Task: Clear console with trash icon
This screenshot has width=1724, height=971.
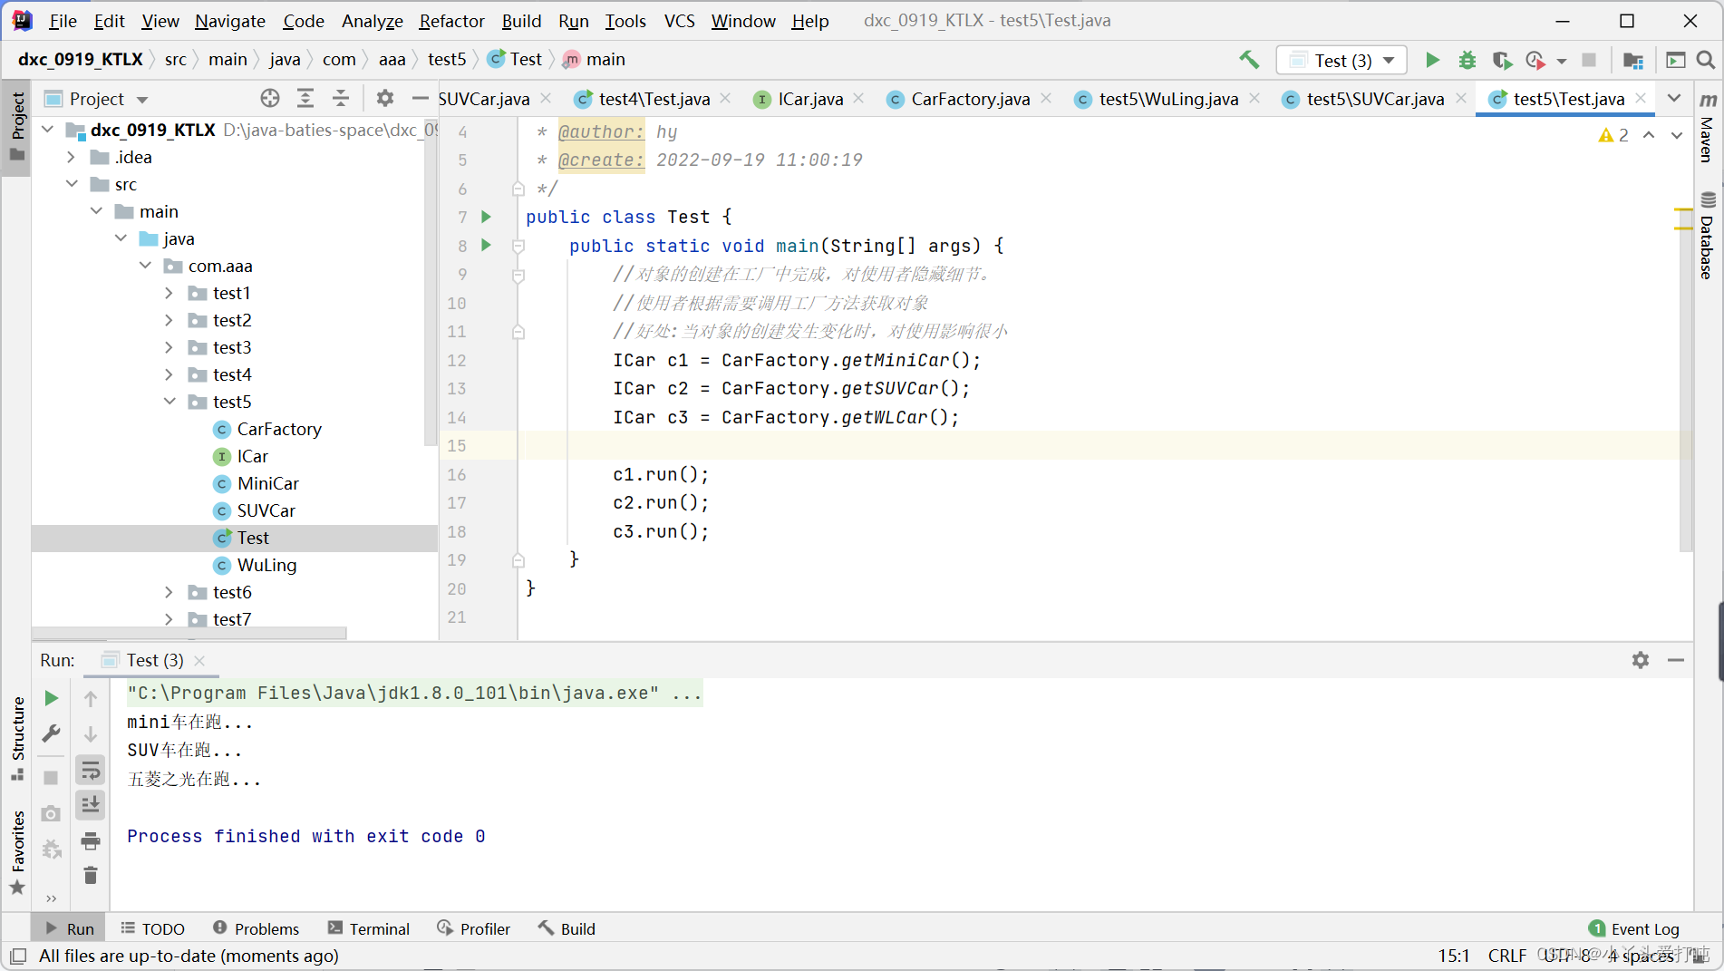Action: 91,875
